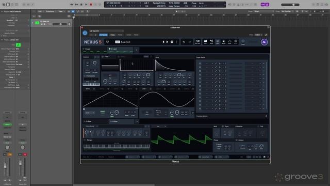Toggle the Nexus plugin power button
Viewport: 330px width, 186px height.
[85, 33]
